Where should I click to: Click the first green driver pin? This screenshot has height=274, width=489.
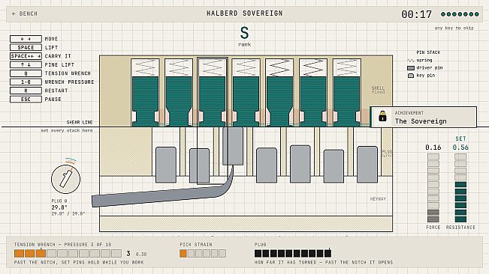[145, 101]
